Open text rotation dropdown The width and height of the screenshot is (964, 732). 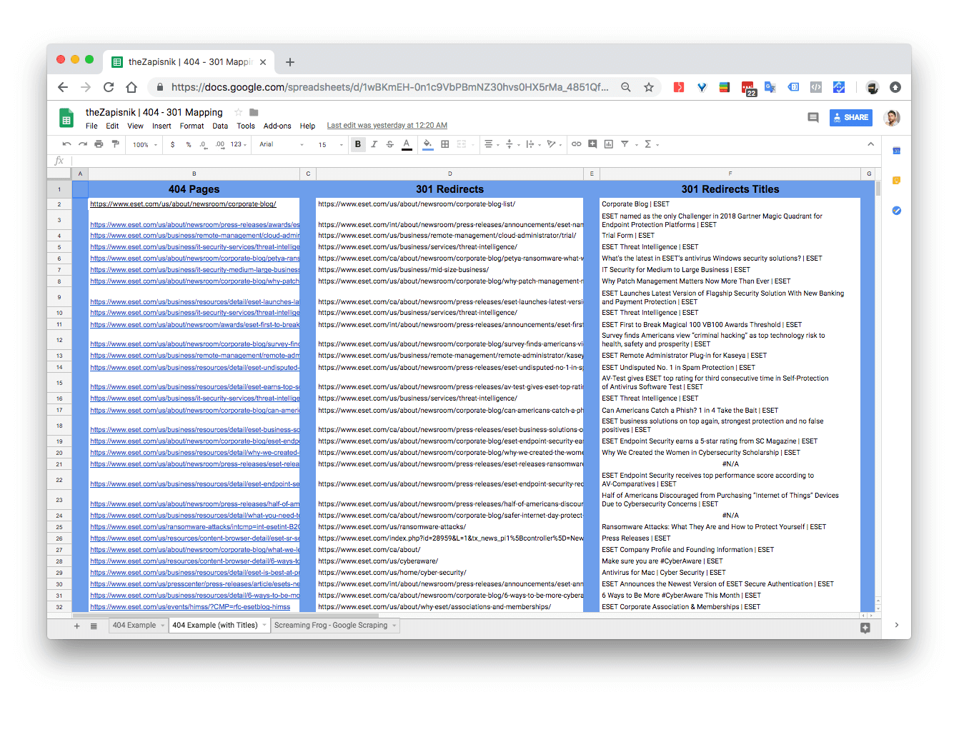tap(554, 144)
